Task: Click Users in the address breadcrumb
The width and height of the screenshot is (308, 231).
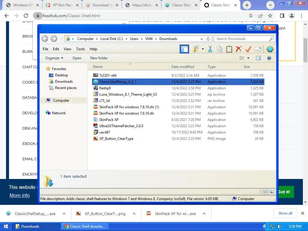Action: [x=134, y=39]
